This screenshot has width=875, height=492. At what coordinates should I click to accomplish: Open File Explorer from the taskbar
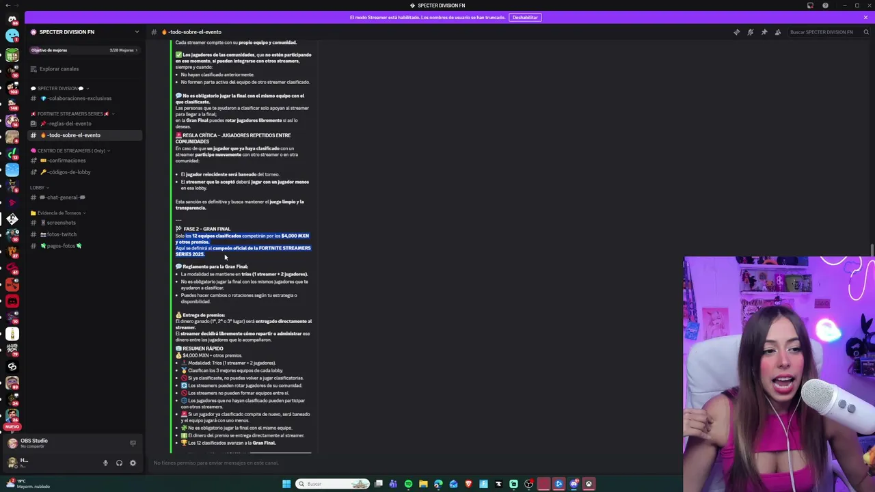pyautogui.click(x=423, y=484)
